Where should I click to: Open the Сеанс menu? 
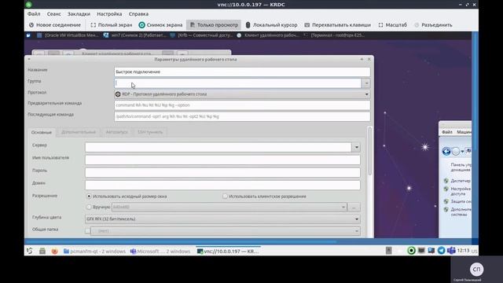pos(53,14)
